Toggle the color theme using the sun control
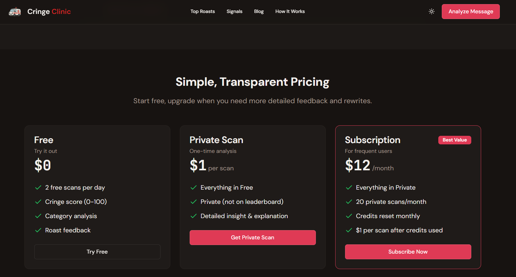516x277 pixels. point(431,11)
